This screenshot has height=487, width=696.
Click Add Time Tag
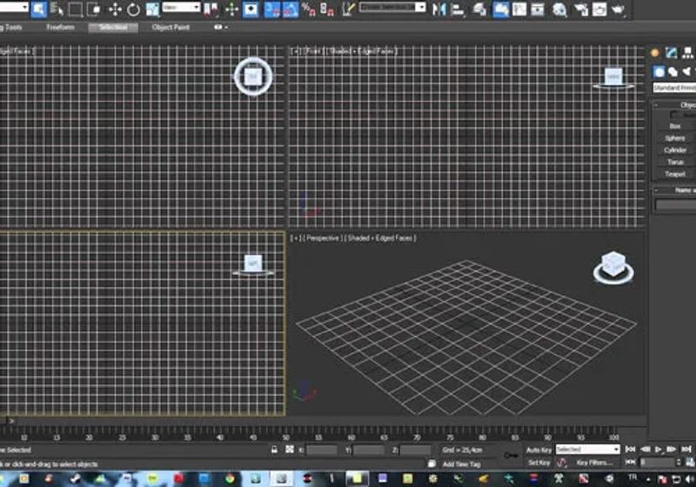462,464
